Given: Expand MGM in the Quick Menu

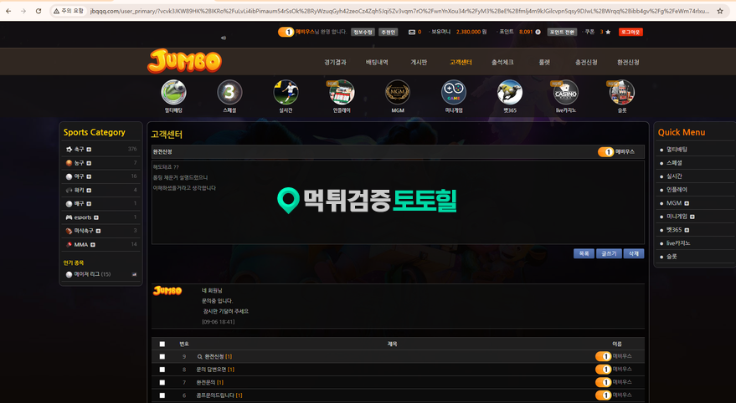Looking at the screenshot, I should [x=687, y=203].
